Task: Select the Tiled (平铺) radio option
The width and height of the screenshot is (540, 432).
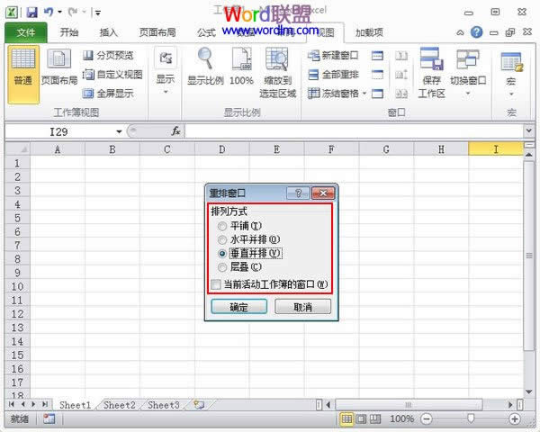Action: click(x=222, y=227)
